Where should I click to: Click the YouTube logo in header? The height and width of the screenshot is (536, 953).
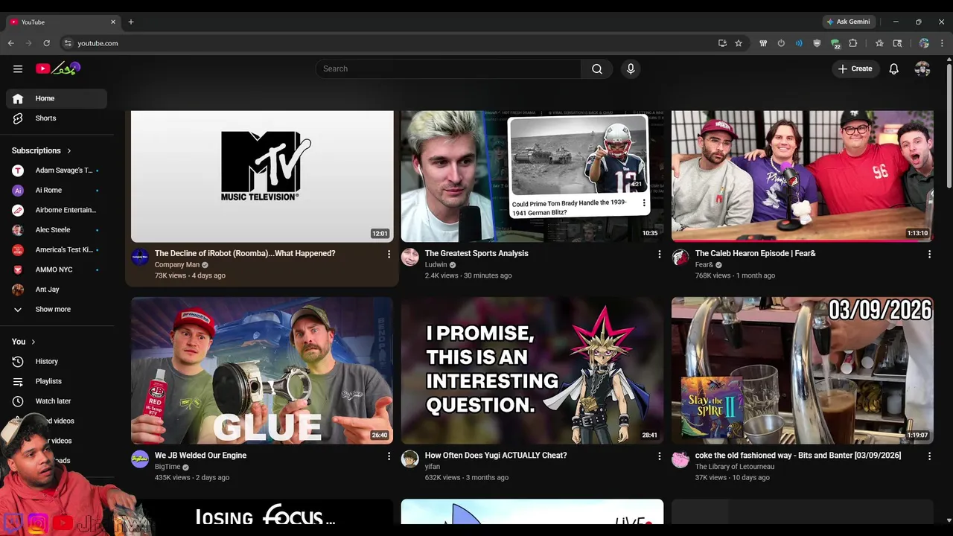57,68
